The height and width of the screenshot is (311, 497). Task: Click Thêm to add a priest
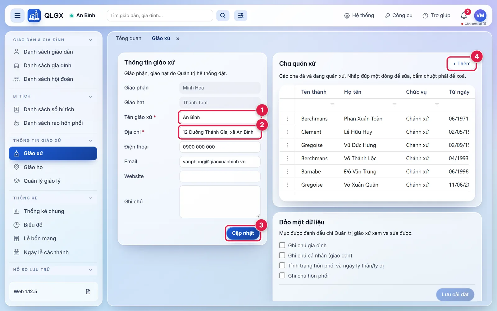click(462, 63)
